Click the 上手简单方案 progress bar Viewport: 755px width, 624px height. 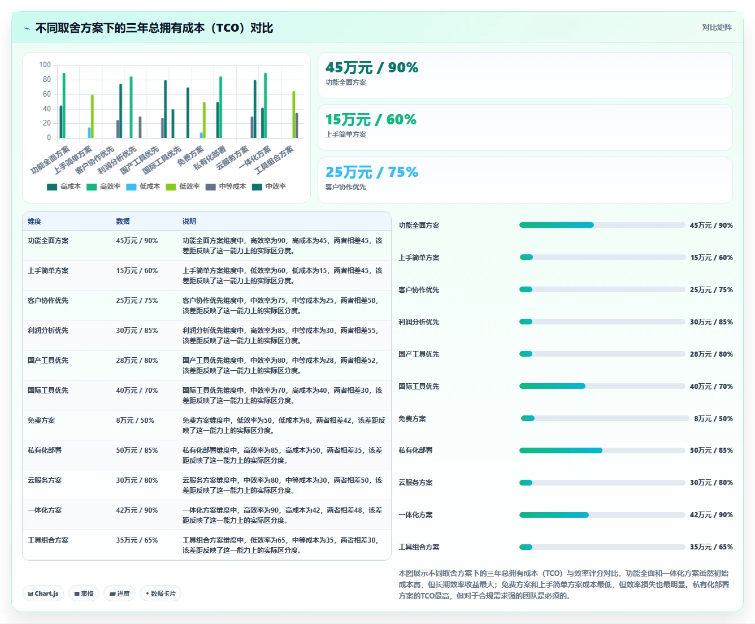coord(602,257)
